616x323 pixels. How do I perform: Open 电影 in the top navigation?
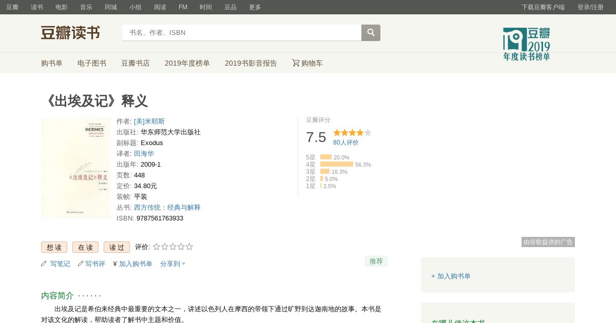pyautogui.click(x=62, y=7)
